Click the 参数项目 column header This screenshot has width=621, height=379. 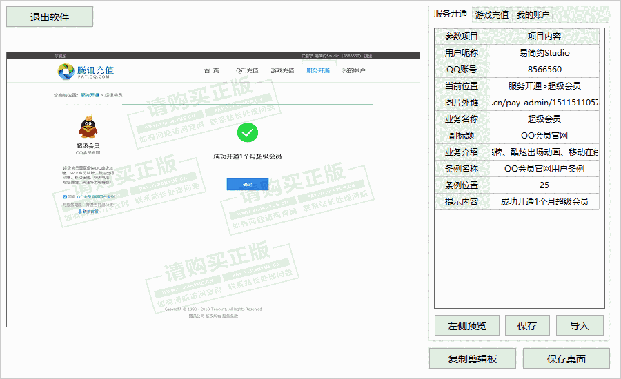point(462,36)
